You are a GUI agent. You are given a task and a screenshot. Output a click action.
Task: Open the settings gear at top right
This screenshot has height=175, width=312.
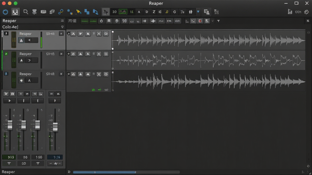point(307,12)
